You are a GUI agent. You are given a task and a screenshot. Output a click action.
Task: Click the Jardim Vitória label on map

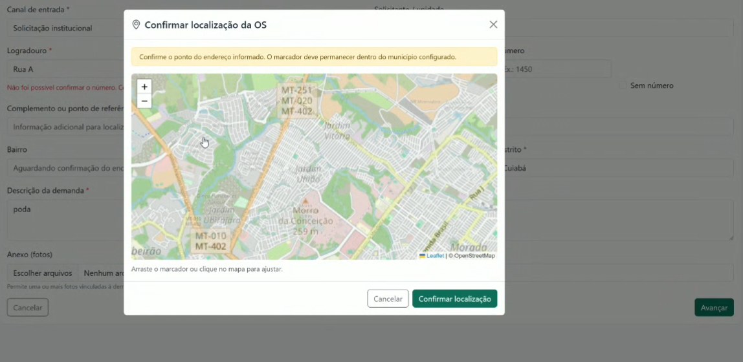[x=337, y=131]
